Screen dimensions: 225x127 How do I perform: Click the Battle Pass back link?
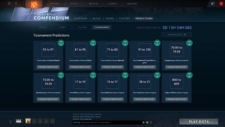pos(45,14)
